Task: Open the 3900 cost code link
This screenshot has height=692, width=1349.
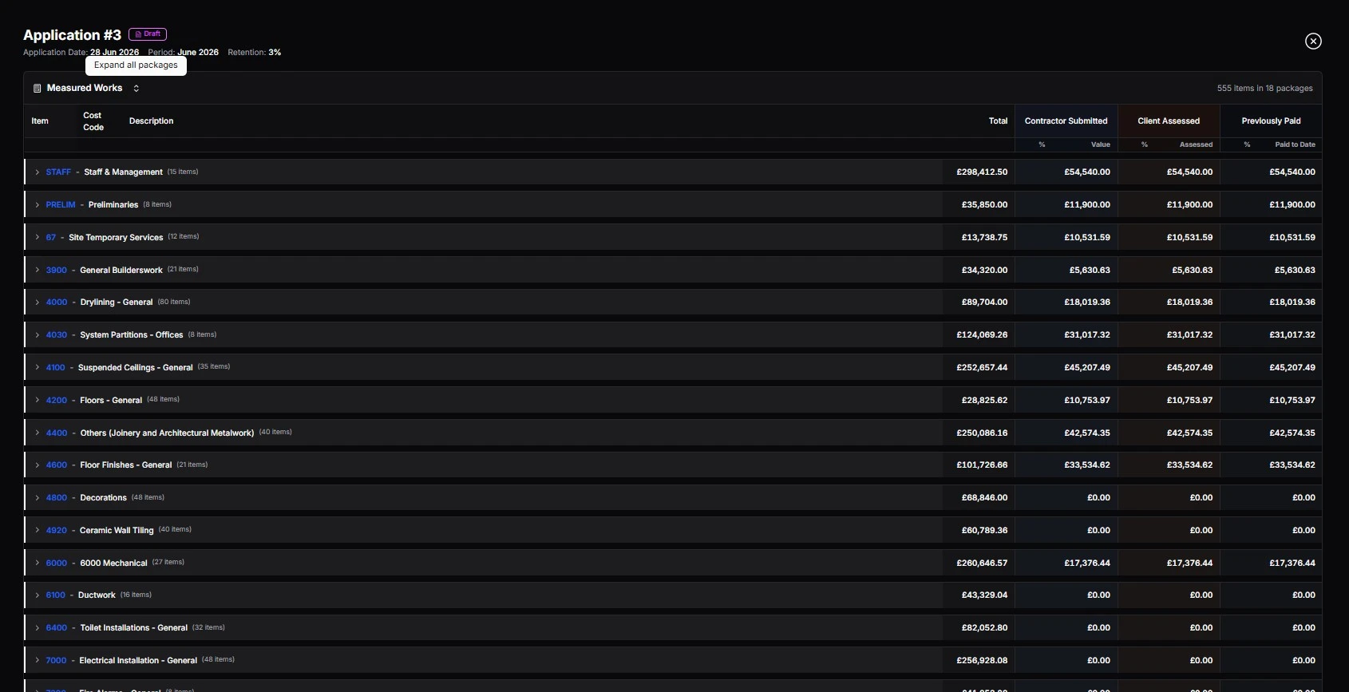Action: (x=56, y=271)
